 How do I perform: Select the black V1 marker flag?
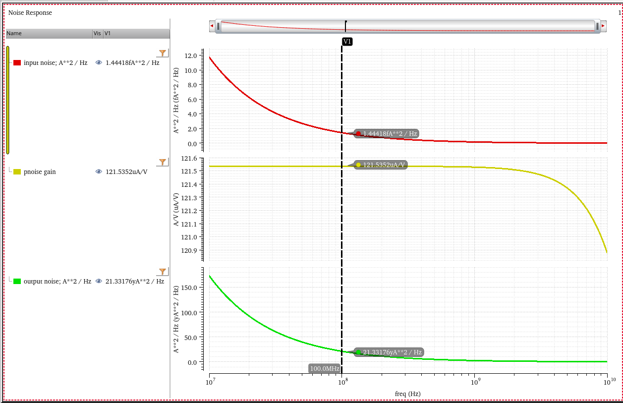pyautogui.click(x=347, y=42)
